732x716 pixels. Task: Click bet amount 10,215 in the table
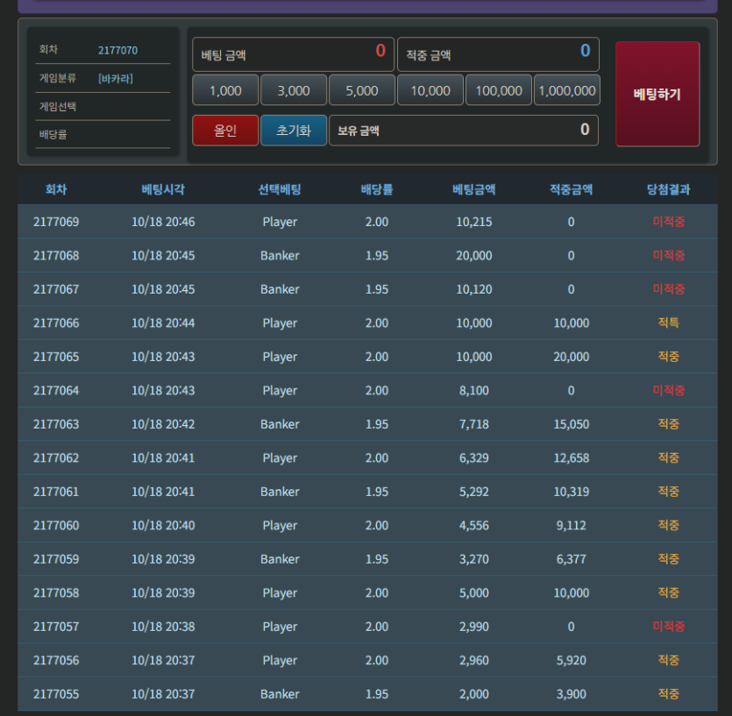tap(474, 222)
